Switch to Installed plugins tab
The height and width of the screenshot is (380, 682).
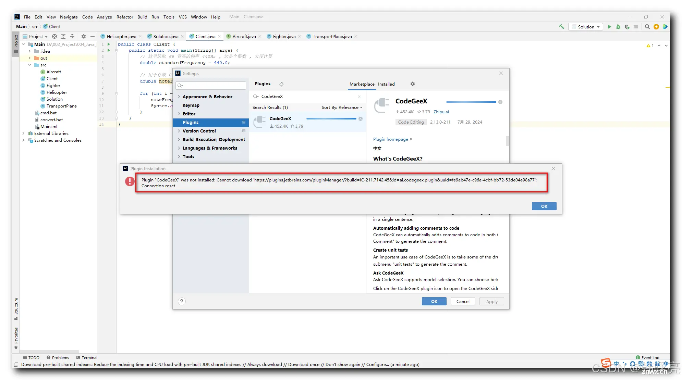(386, 84)
